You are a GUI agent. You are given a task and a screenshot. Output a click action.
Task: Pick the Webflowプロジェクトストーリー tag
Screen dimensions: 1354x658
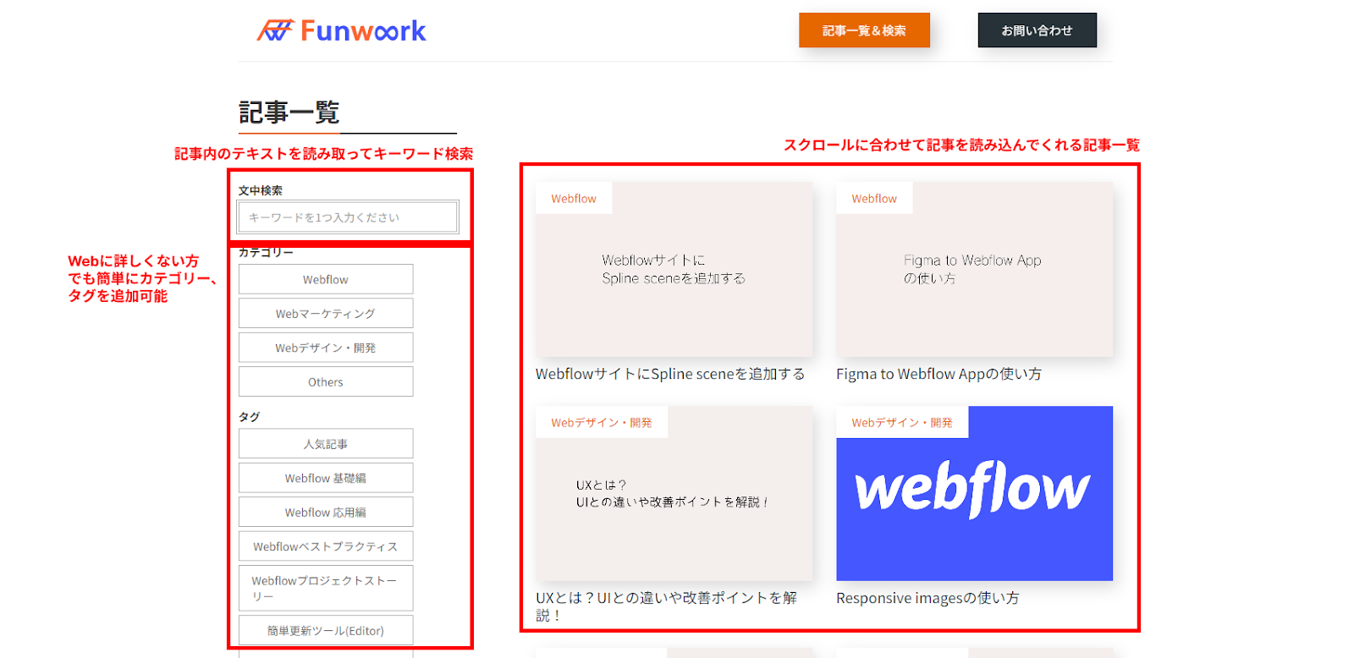tap(326, 588)
